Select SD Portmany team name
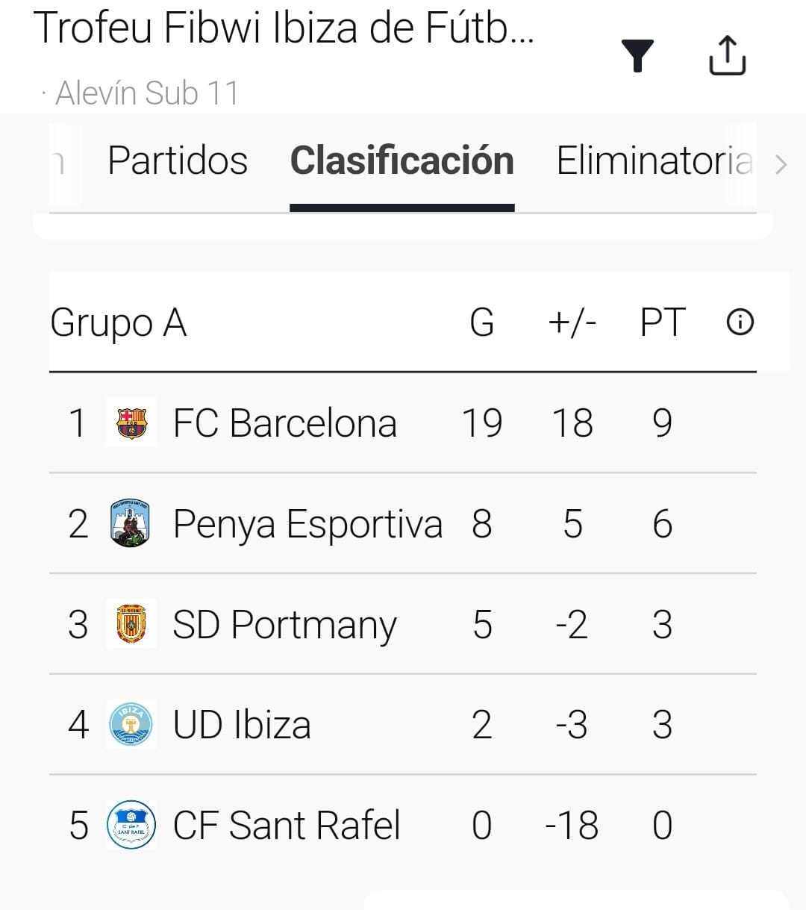Image resolution: width=806 pixels, height=910 pixels. click(284, 625)
